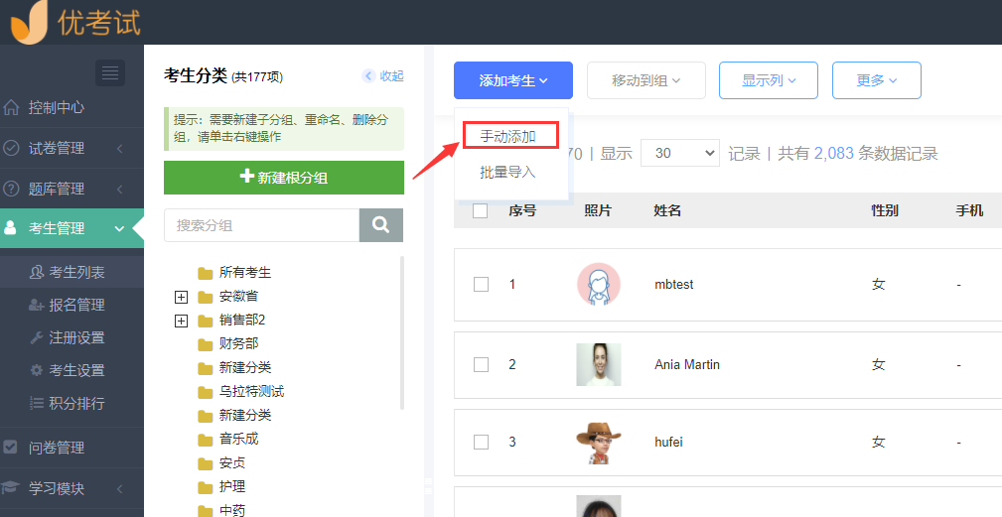Click the group tree vertical scrollbar
This screenshot has height=517, width=1002.
[401, 331]
